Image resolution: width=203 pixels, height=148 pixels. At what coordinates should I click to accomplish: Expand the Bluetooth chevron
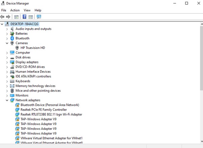[7, 38]
